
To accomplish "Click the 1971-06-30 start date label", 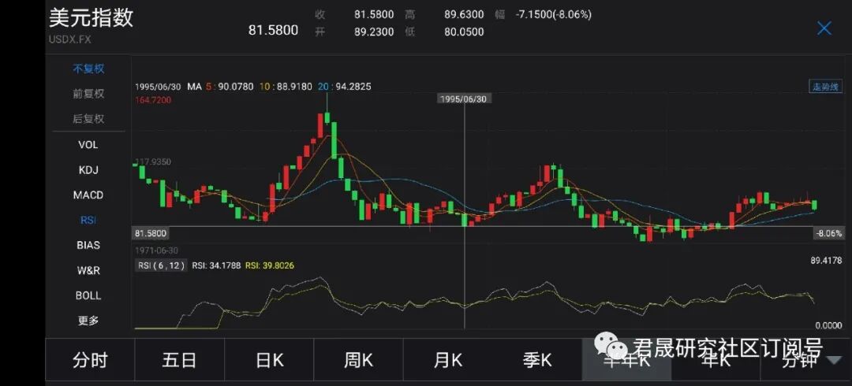I will (x=156, y=251).
